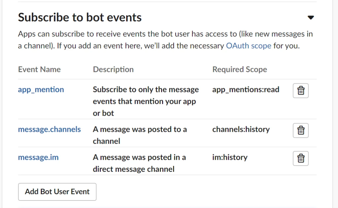Remove the message.channels event with trash icon
The height and width of the screenshot is (208, 338).
point(301,130)
